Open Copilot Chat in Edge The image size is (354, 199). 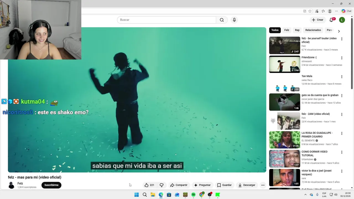click(x=346, y=11)
